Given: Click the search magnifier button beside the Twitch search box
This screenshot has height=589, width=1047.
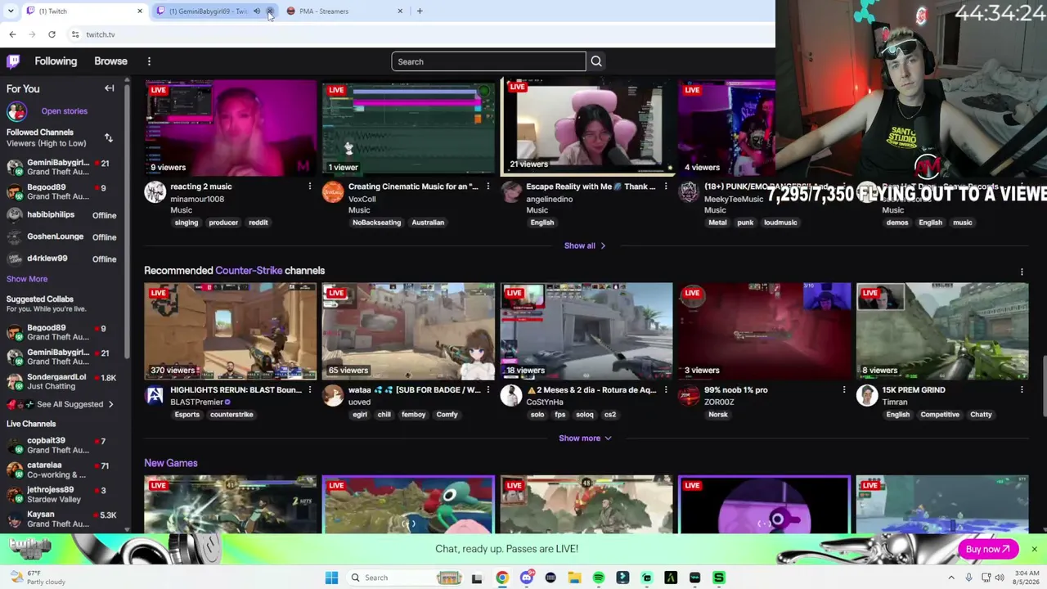Looking at the screenshot, I should [x=596, y=61].
